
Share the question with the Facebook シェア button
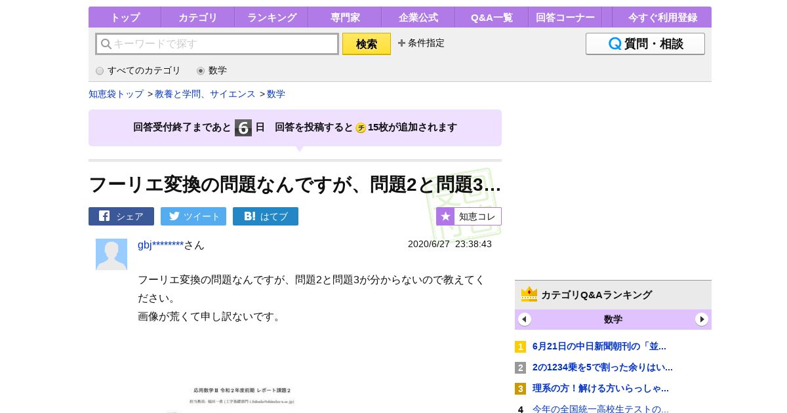121,216
